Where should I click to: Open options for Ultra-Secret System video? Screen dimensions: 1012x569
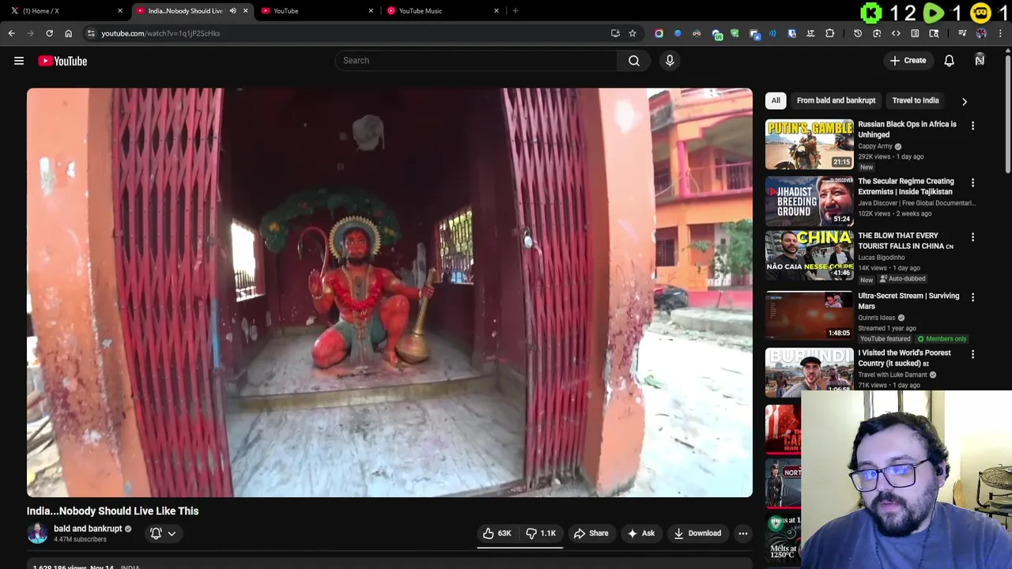(972, 297)
